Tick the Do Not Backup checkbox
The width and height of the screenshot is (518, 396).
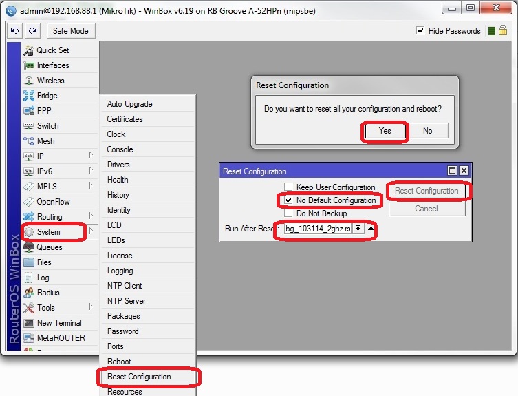point(288,213)
